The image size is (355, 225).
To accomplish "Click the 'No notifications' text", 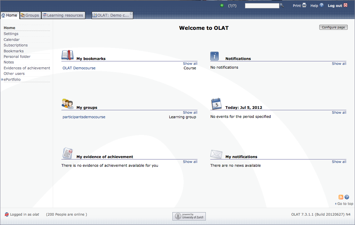I will tap(224, 67).
